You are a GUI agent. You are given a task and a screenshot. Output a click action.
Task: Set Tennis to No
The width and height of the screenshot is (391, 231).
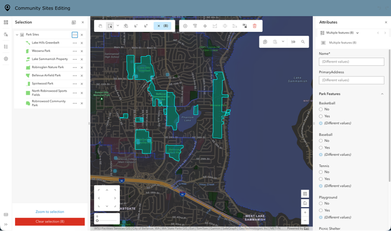[x=321, y=172]
